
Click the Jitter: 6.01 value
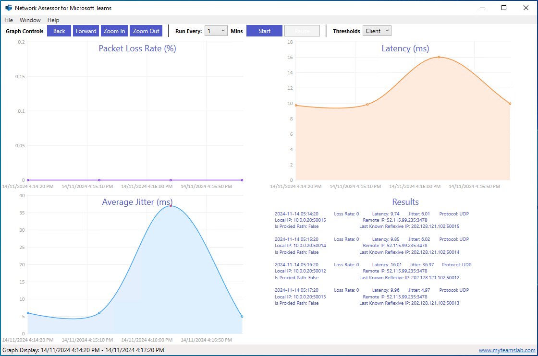click(x=419, y=214)
